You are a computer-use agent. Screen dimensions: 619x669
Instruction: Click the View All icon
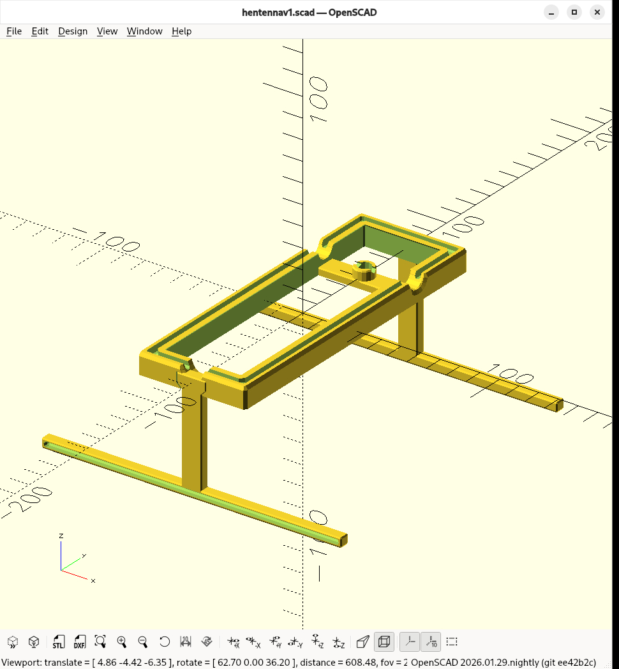point(100,642)
